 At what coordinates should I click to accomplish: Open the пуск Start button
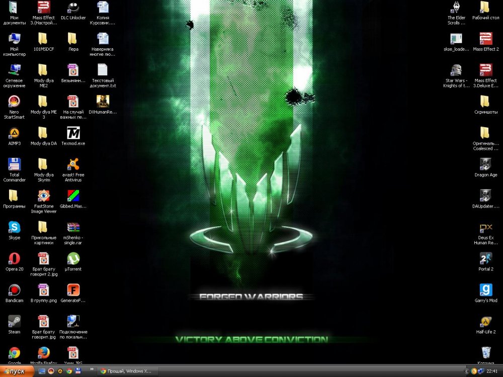click(x=17, y=371)
